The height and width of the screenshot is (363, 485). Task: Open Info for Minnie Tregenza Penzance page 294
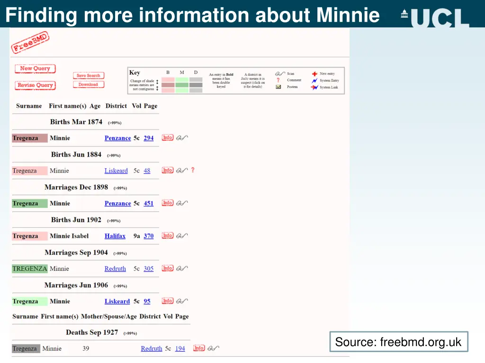point(168,138)
